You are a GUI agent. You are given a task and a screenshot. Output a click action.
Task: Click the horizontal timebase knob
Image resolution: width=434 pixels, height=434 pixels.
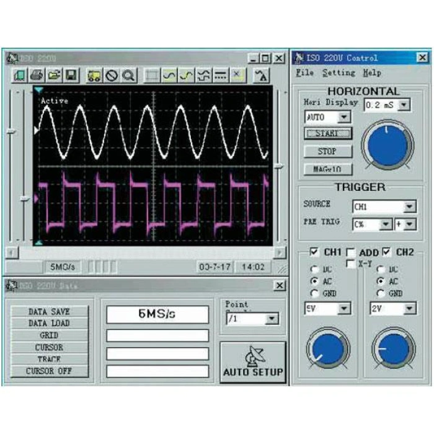pyautogui.click(x=387, y=144)
